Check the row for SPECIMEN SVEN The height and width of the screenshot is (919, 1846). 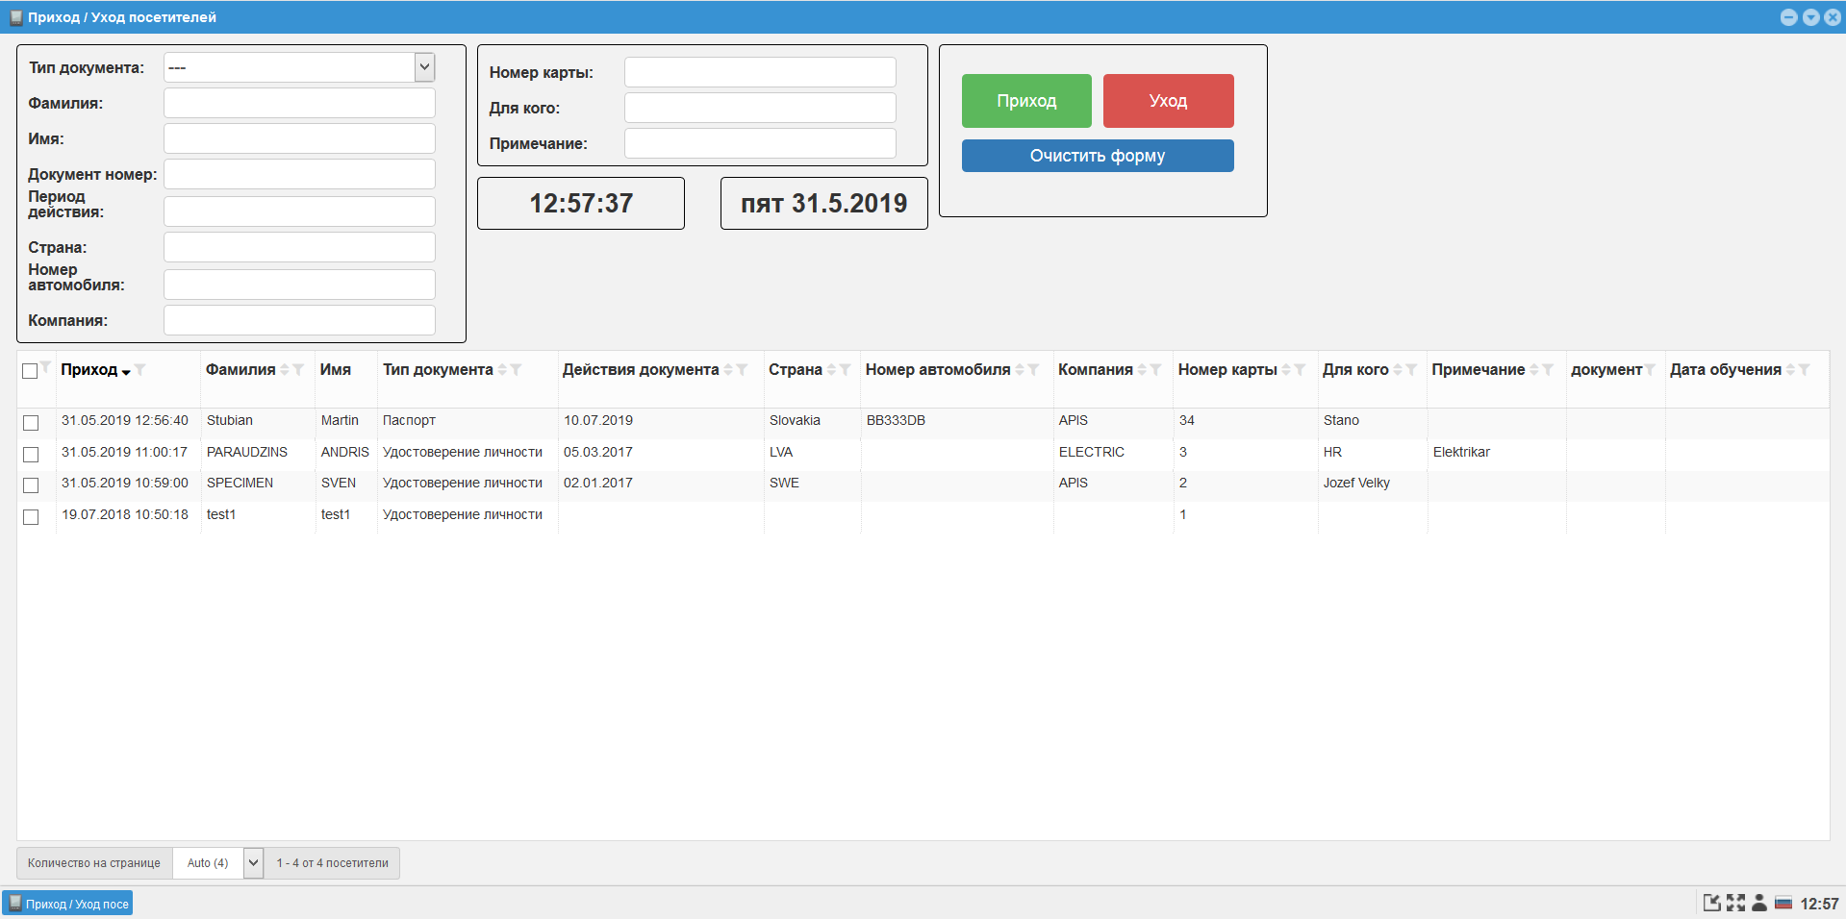[x=31, y=485]
